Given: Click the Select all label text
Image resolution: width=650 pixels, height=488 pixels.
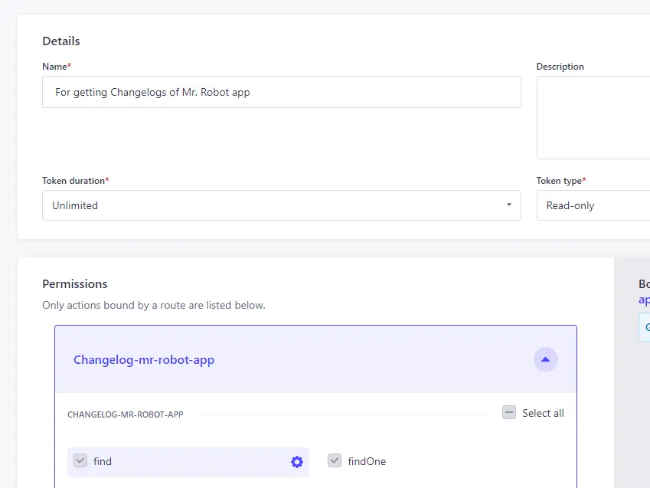Looking at the screenshot, I should click(x=543, y=413).
